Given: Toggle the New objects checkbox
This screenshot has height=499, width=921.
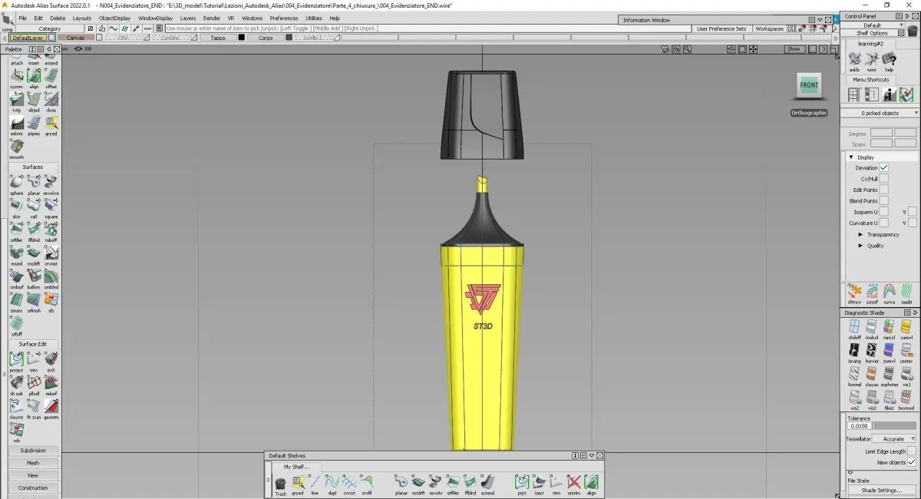Looking at the screenshot, I should [911, 462].
